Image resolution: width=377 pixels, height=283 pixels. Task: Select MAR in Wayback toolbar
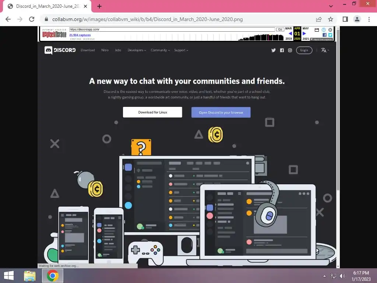pos(289,28)
